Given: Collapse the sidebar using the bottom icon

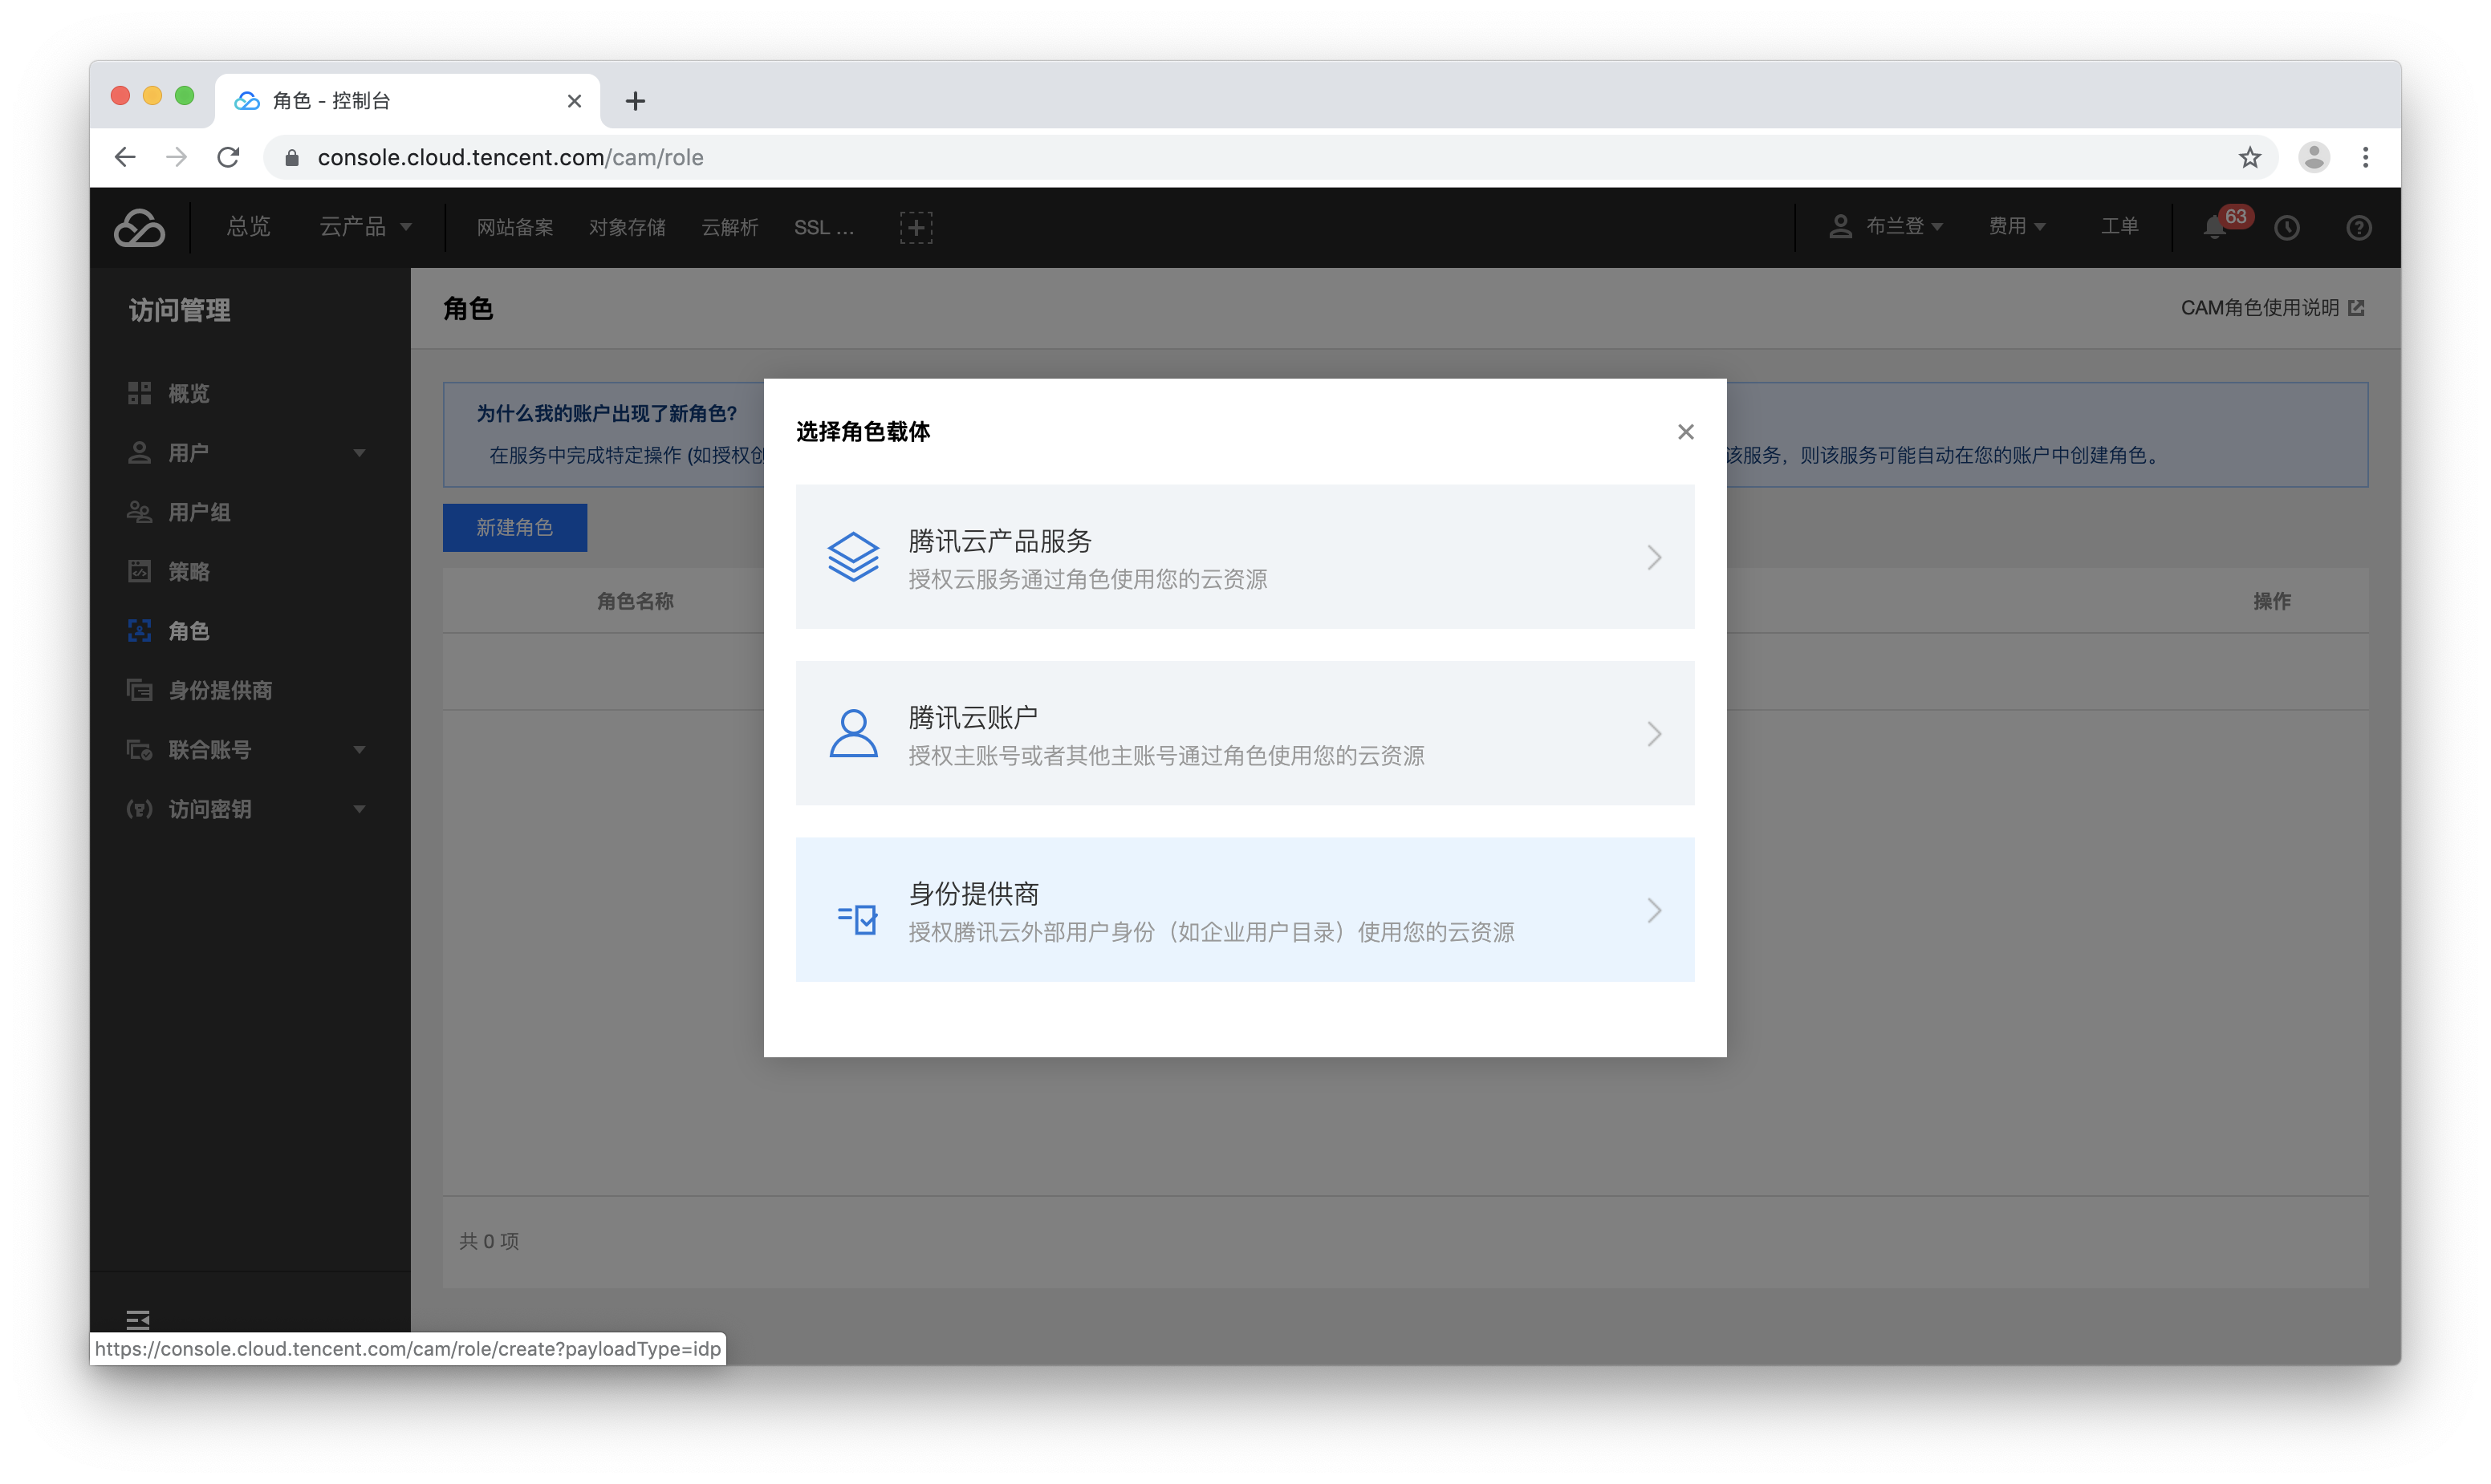Looking at the screenshot, I should [x=139, y=1320].
